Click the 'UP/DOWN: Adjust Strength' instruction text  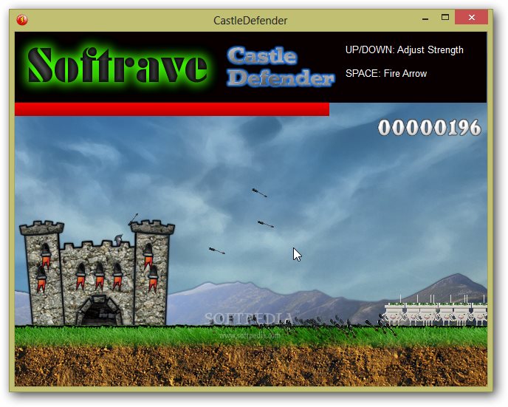(x=405, y=50)
